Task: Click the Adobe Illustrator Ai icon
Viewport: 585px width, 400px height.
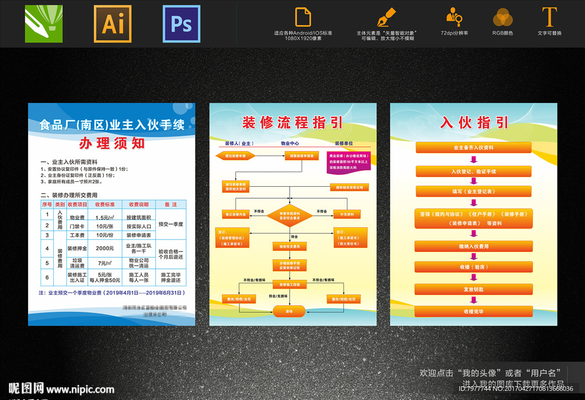Action: (113, 23)
